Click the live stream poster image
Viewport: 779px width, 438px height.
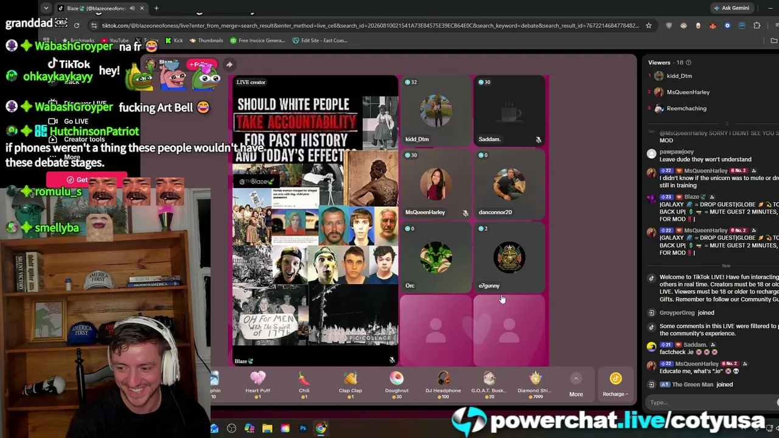(315, 221)
